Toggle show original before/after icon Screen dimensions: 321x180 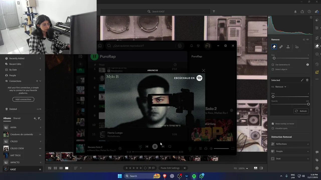pyautogui.click(x=261, y=168)
